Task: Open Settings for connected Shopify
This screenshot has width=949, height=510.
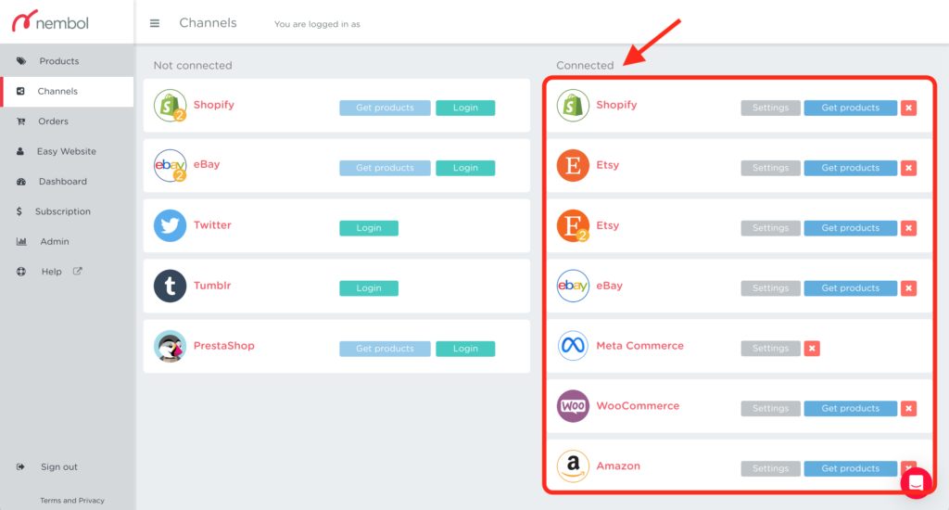Action: click(x=770, y=108)
